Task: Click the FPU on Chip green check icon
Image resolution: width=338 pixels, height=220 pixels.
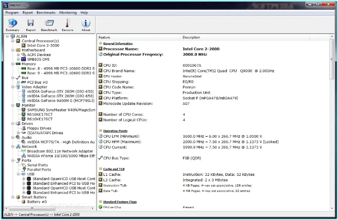Action: tap(100, 207)
